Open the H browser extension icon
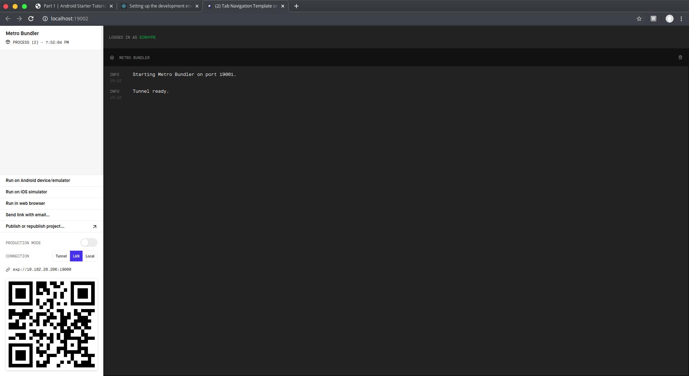 [653, 19]
